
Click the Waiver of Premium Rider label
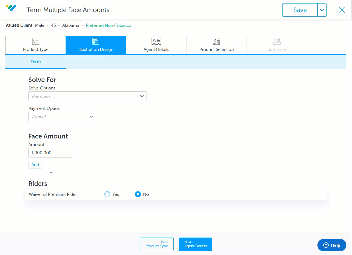pos(53,194)
